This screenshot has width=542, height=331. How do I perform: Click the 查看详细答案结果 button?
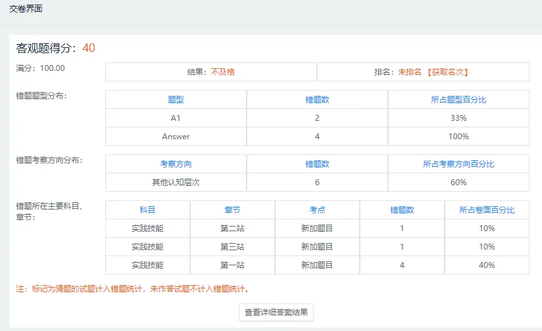(x=276, y=313)
